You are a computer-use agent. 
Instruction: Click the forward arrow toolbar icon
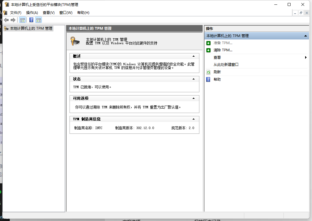point(13,20)
